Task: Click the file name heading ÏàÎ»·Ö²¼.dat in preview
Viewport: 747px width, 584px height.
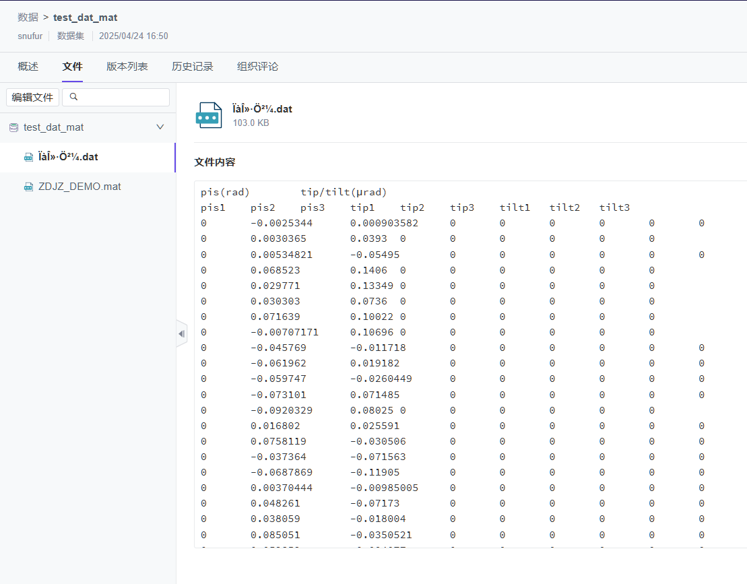Action: [263, 109]
